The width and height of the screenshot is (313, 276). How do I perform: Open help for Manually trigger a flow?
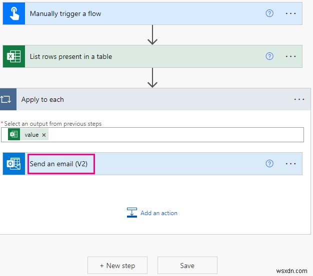tap(269, 13)
